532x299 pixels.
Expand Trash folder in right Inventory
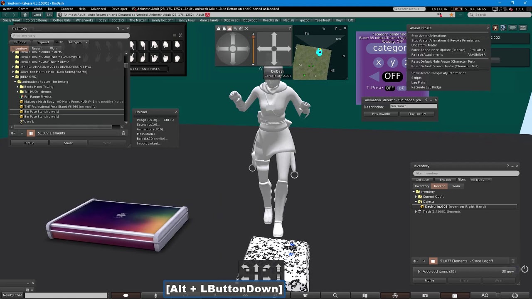pyautogui.click(x=416, y=212)
